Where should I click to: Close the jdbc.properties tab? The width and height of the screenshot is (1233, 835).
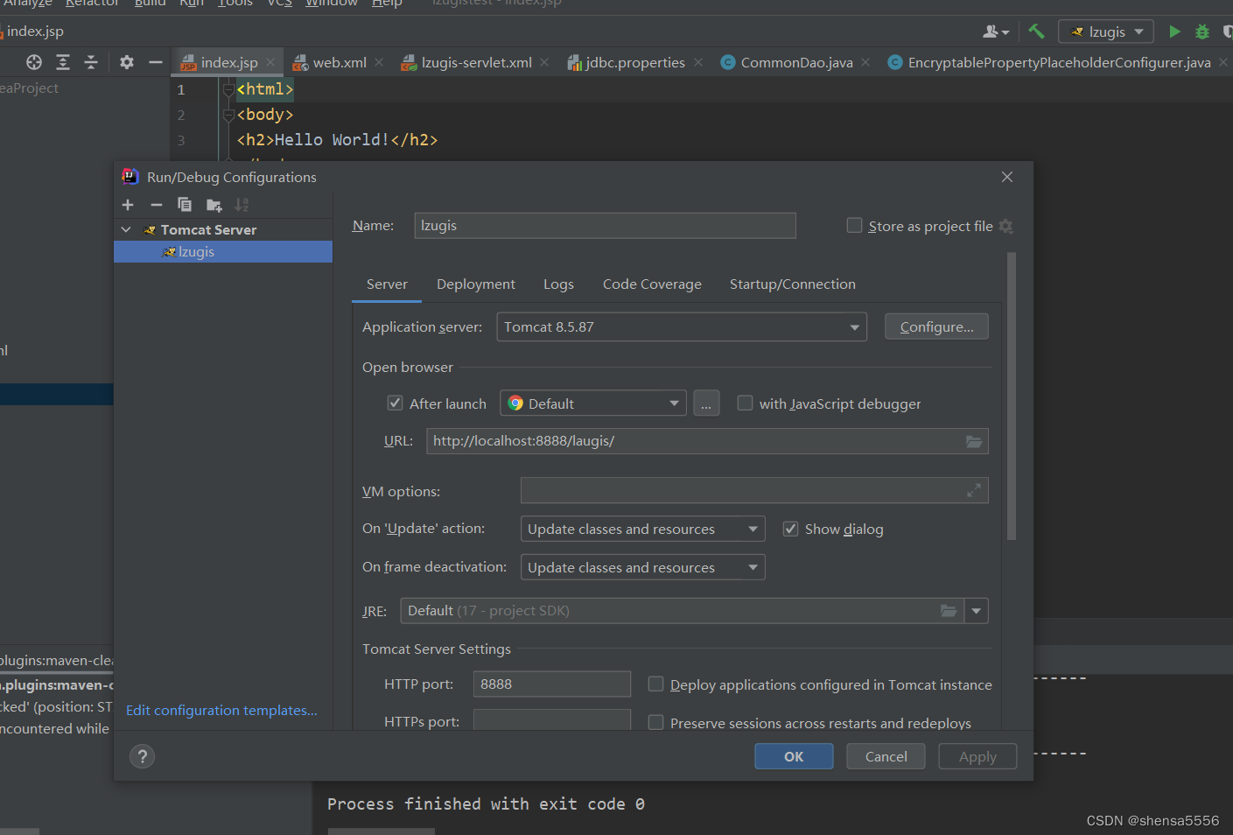698,62
